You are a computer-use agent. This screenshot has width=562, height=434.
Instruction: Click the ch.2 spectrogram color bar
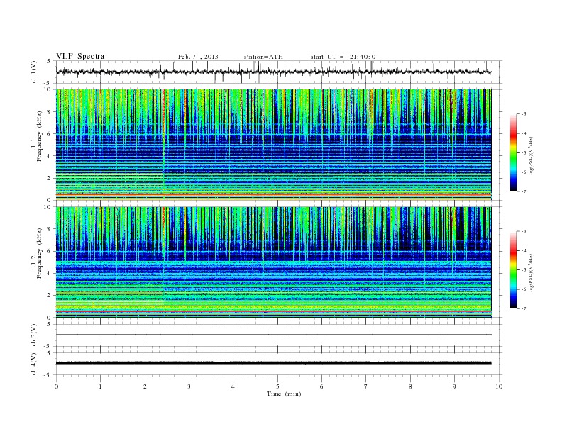pyautogui.click(x=513, y=269)
